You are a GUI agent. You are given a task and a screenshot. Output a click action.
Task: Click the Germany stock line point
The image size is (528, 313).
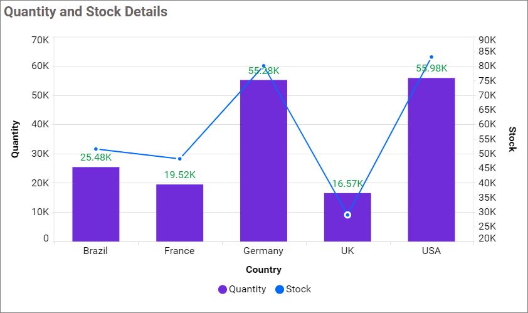click(263, 66)
